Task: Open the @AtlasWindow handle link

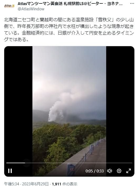Action: point(31,9)
